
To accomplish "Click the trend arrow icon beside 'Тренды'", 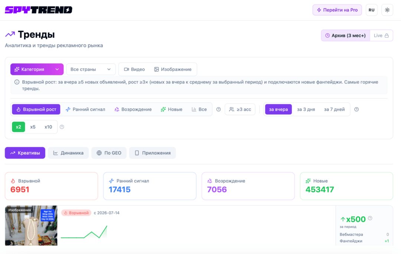I will [x=10, y=34].
